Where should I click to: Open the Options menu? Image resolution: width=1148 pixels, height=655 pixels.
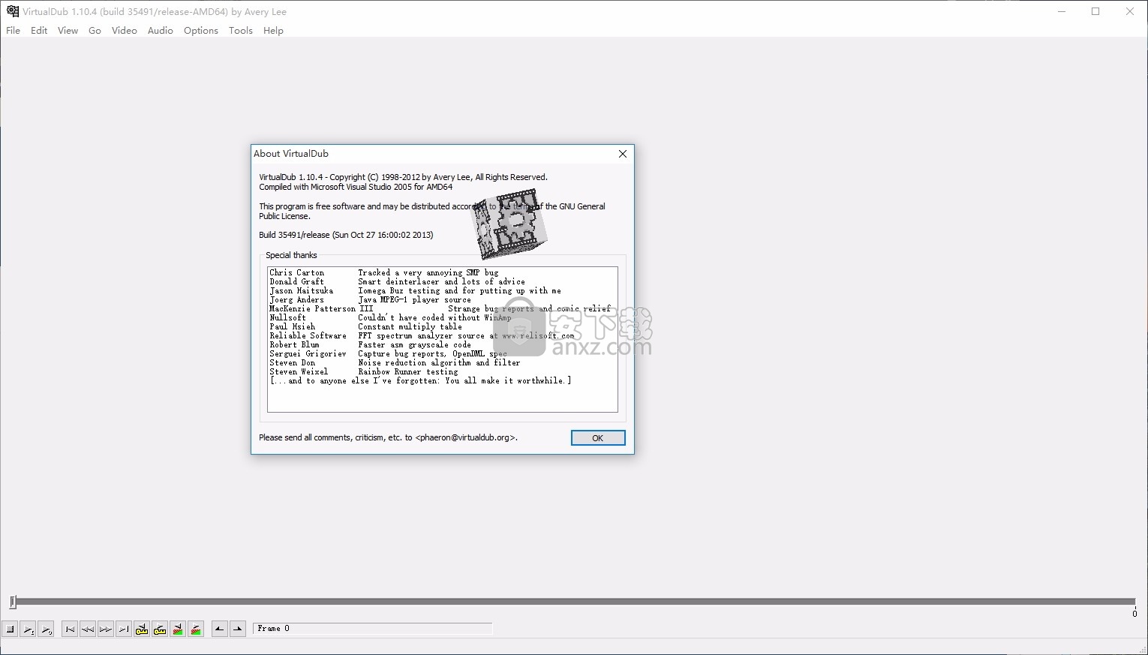(201, 31)
